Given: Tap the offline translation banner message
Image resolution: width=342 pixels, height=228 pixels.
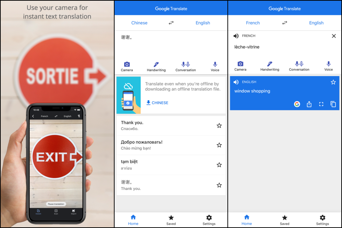Looking at the screenshot, I should click(x=183, y=87).
